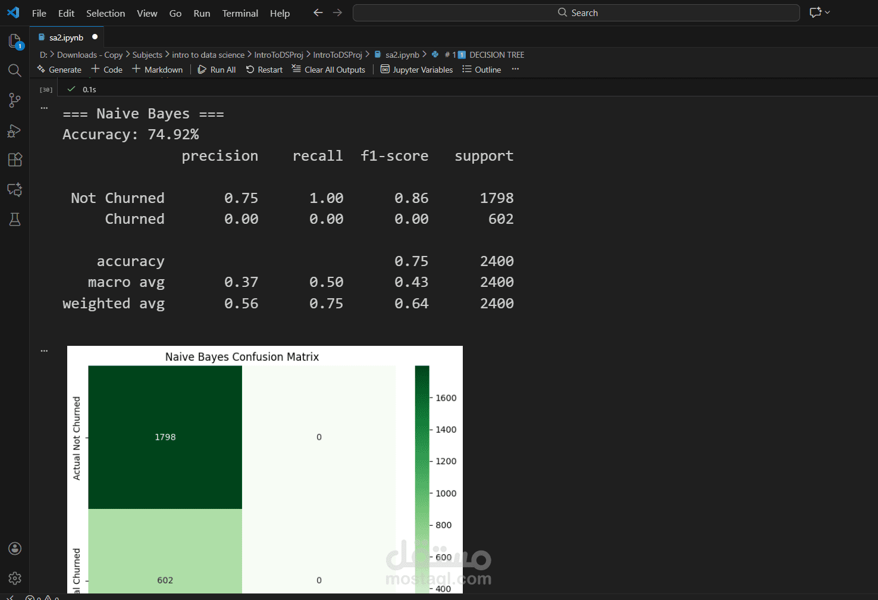Image resolution: width=878 pixels, height=600 pixels.
Task: Open the Terminal menu
Action: pos(240,13)
